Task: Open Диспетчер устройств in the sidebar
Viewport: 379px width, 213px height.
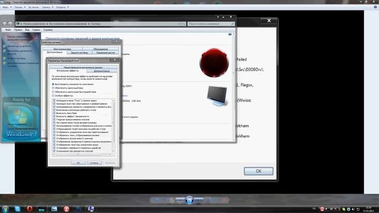Action: tap(19, 46)
